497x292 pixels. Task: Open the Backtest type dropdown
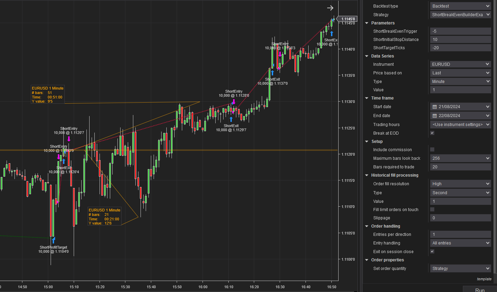pyautogui.click(x=460, y=6)
